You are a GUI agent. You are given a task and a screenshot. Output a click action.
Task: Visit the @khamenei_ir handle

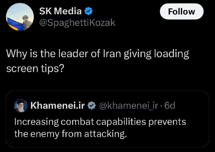pyautogui.click(x=128, y=106)
